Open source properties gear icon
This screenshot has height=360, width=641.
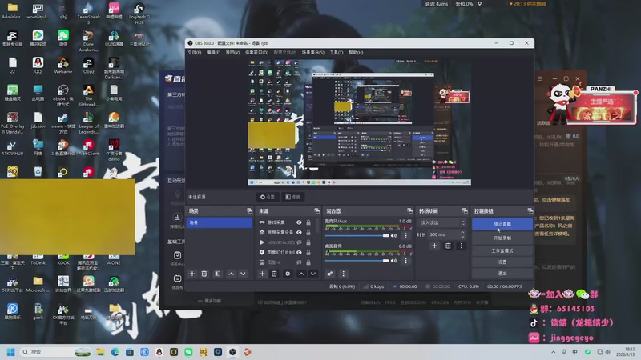tap(288, 274)
